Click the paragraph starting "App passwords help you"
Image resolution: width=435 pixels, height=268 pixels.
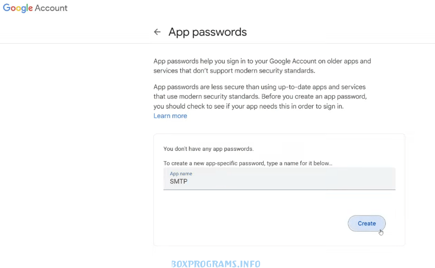[262, 66]
